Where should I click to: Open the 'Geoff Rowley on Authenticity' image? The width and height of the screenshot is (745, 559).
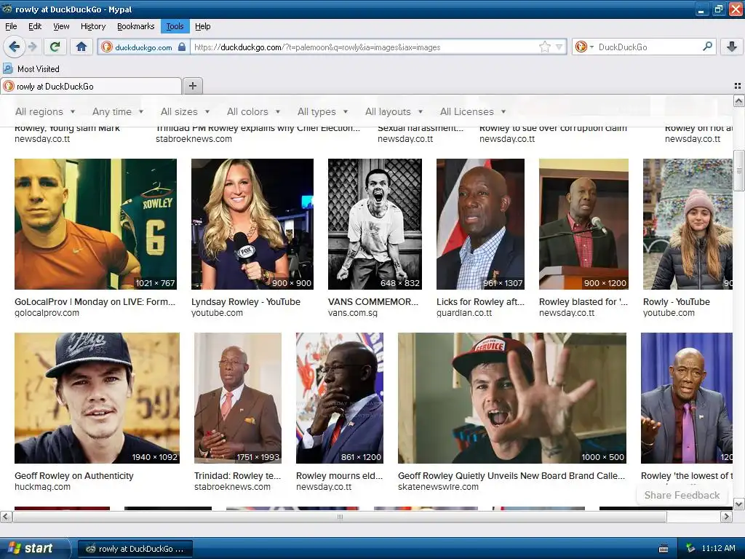97,398
